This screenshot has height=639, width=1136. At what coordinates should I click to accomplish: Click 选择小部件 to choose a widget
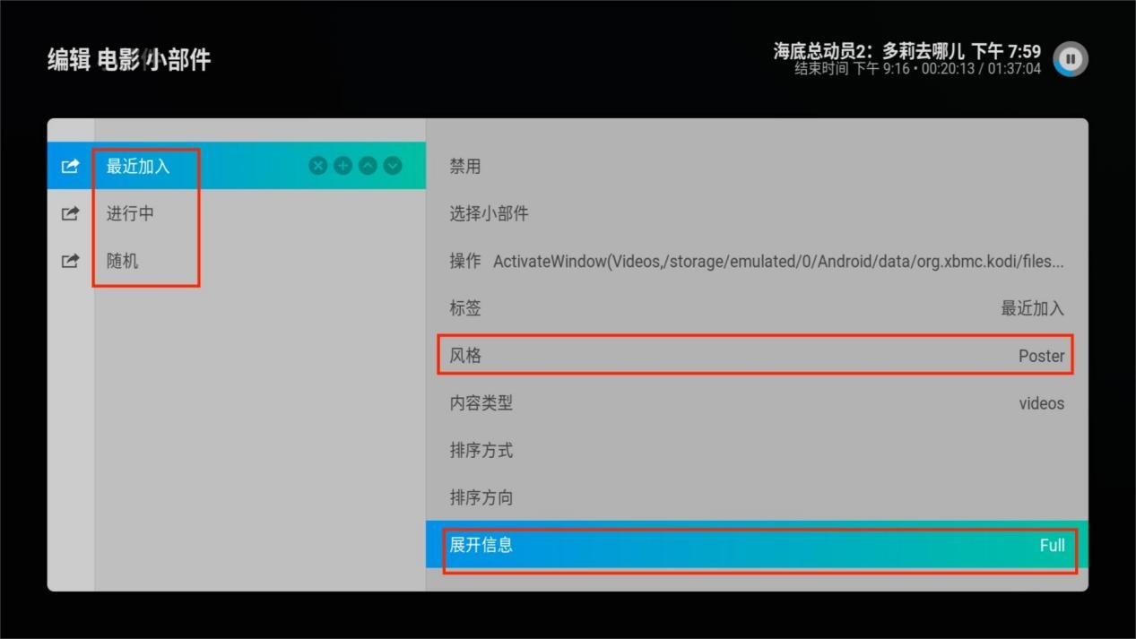pyautogui.click(x=756, y=214)
